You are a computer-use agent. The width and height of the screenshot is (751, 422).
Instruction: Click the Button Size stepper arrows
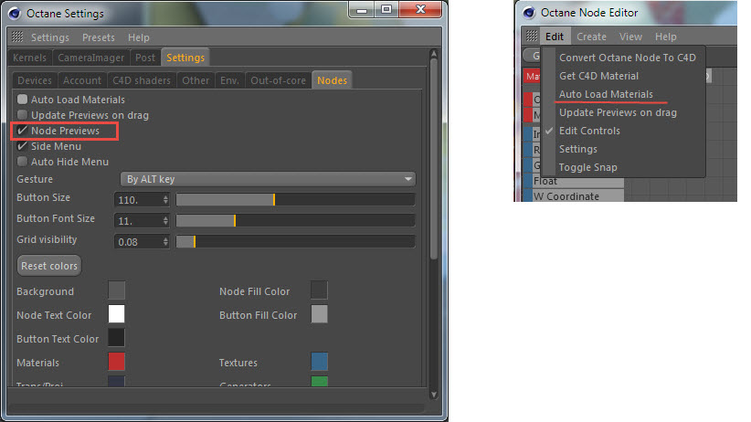pos(165,200)
